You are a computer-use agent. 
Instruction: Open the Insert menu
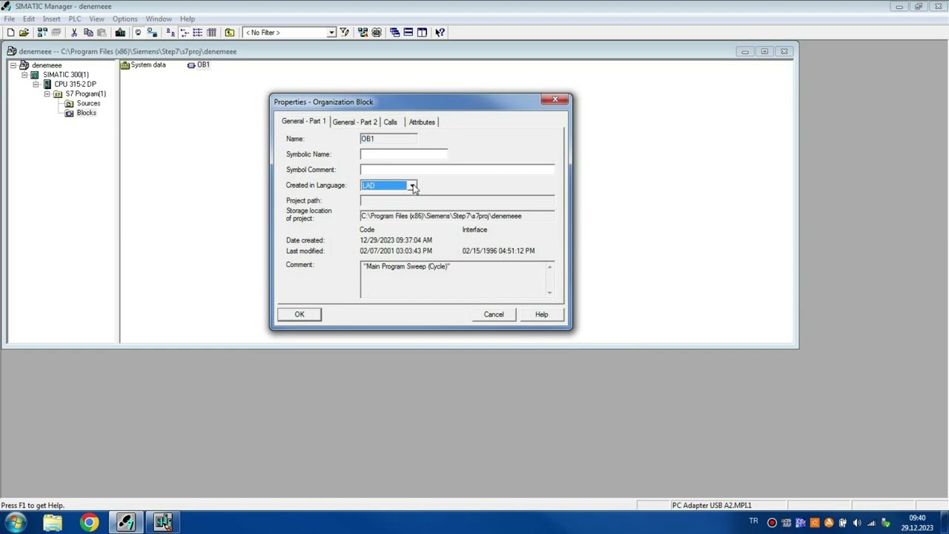coord(51,19)
